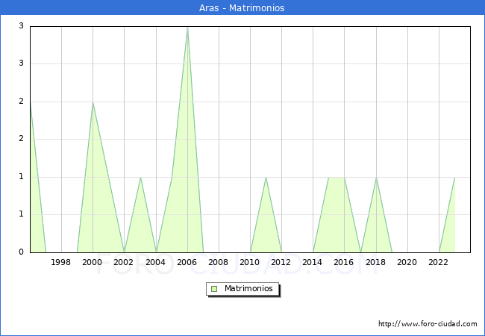
Task: Select the 2012 x-axis label
Action: click(x=281, y=262)
